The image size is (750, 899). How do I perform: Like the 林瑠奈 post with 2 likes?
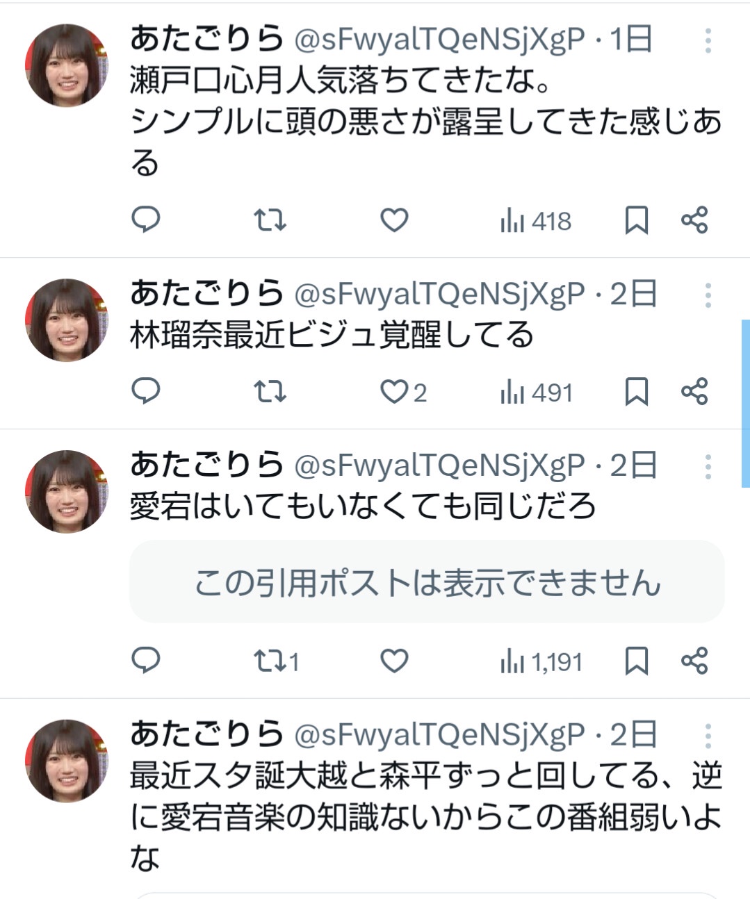[x=394, y=393]
